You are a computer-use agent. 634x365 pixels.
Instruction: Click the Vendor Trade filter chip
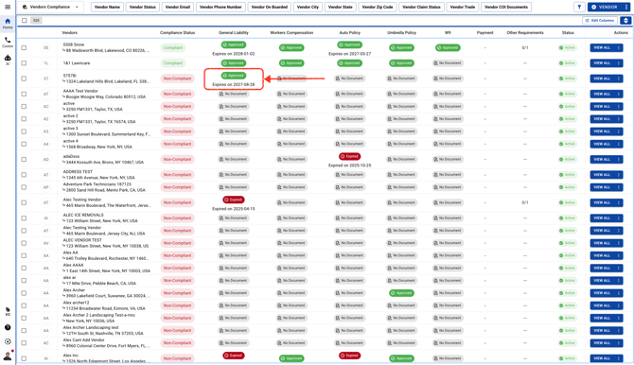point(463,7)
